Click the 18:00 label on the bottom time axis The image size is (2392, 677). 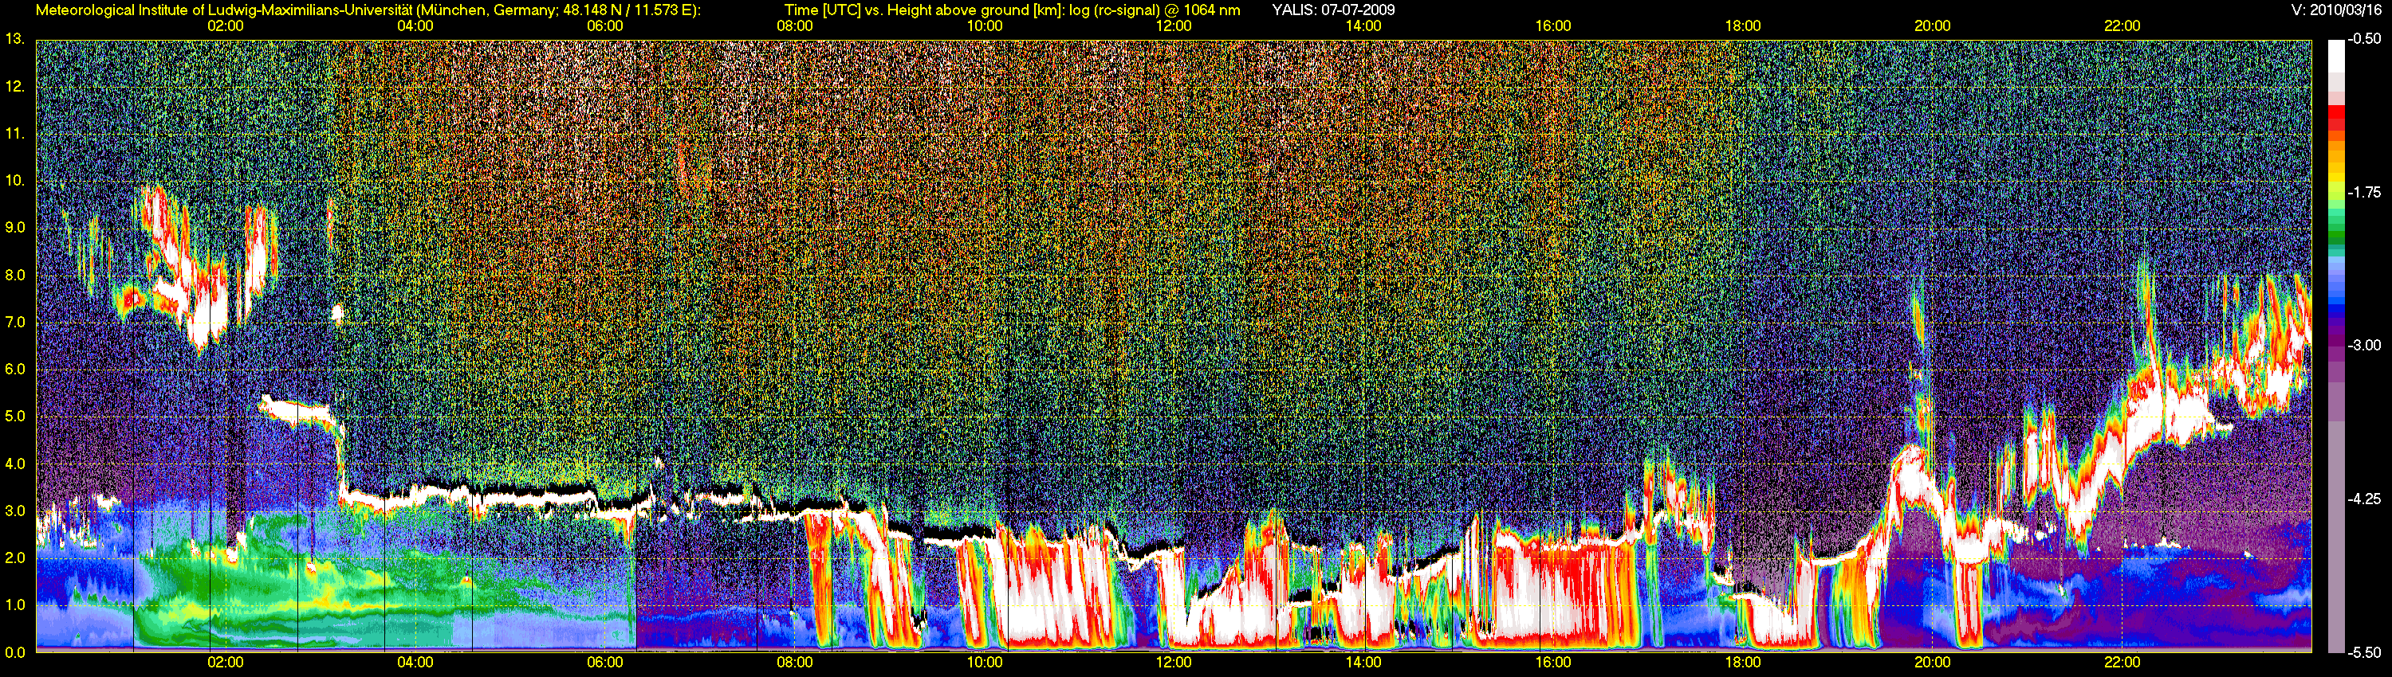1743,662
